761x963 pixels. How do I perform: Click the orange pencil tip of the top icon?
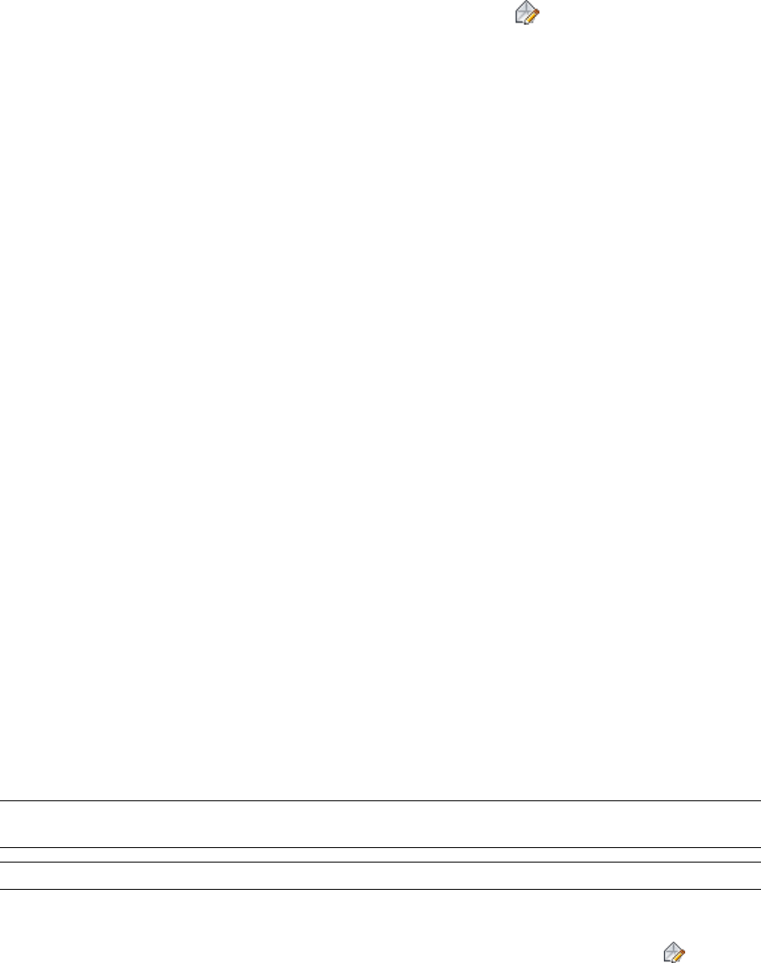click(x=537, y=10)
